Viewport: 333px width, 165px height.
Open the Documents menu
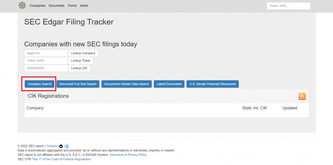[57, 6]
